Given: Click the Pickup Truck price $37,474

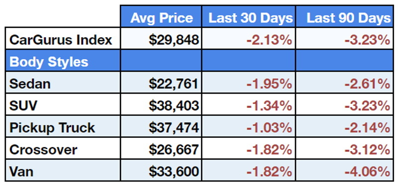Looking at the screenshot, I should click(x=174, y=128).
